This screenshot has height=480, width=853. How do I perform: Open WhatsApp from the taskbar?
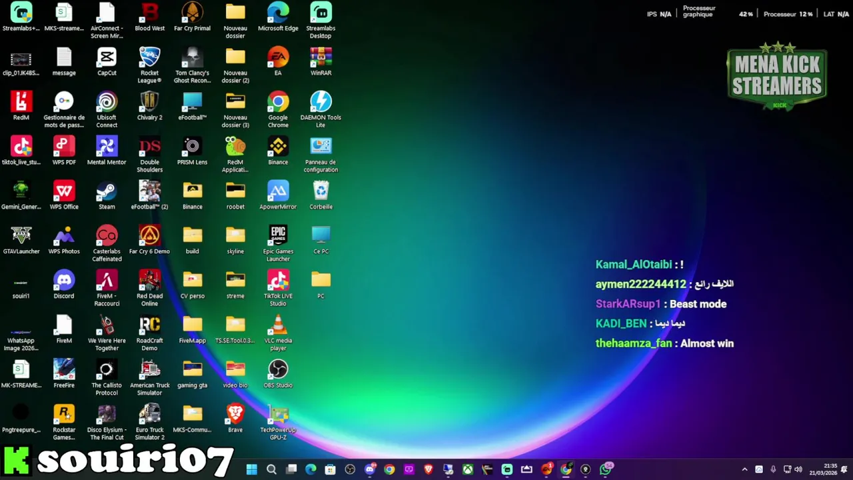pos(606,469)
